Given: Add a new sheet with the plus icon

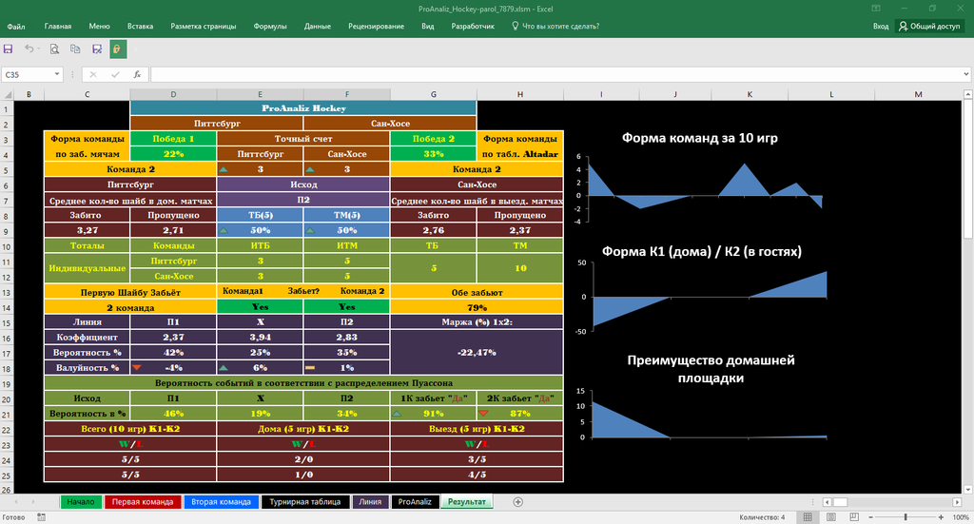Looking at the screenshot, I should click(518, 501).
